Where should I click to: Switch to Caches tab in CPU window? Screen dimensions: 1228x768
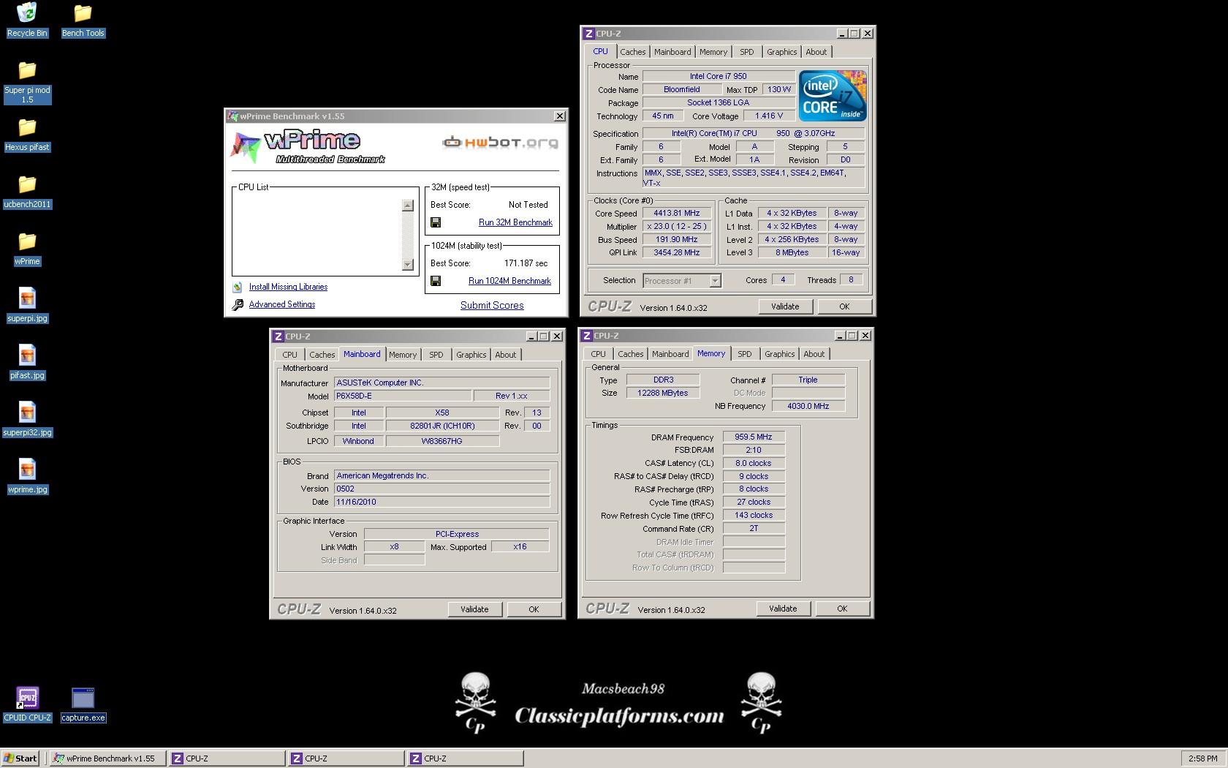coord(633,52)
